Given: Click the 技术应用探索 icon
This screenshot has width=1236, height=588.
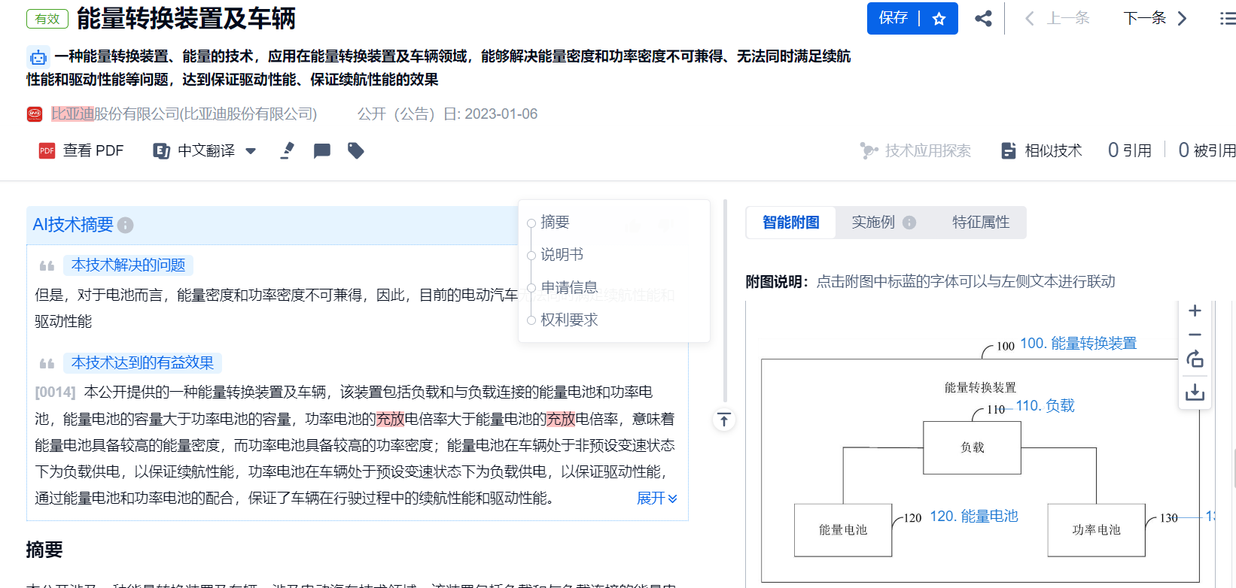Looking at the screenshot, I should coord(869,151).
